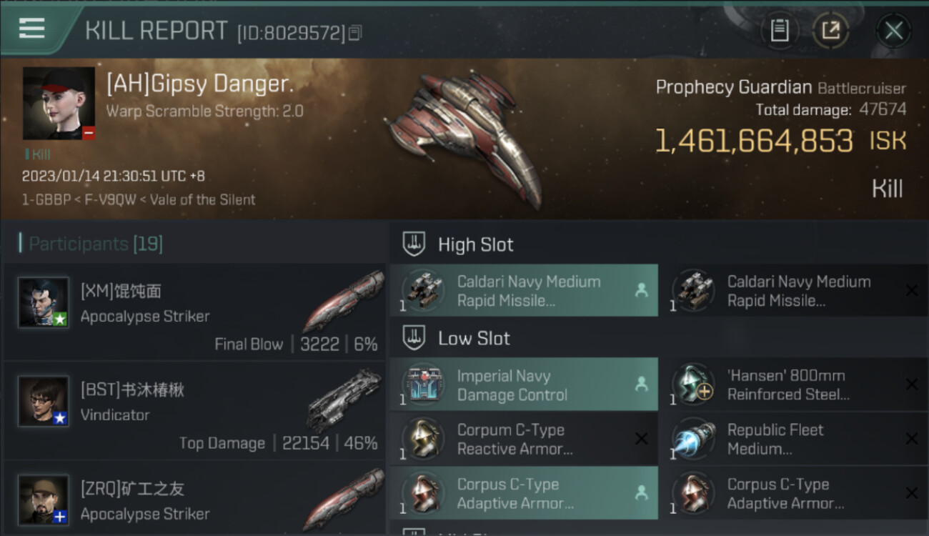Select the Apocalypse Striker XM final blow entry

click(194, 312)
